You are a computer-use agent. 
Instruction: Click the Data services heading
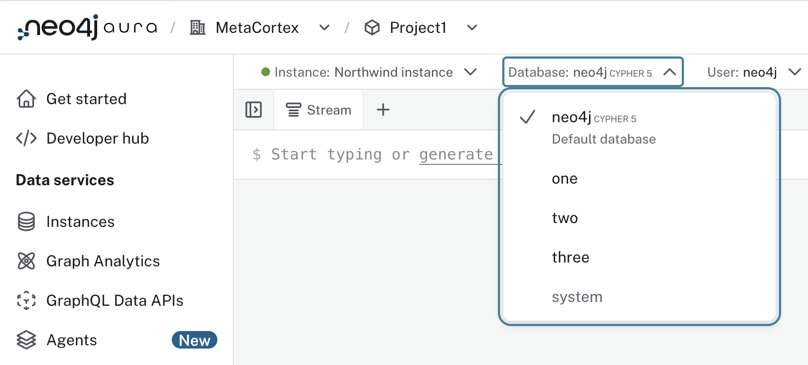click(65, 180)
